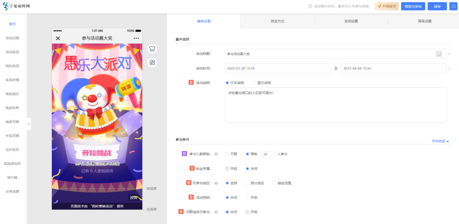Click 开始挑战 button in phone preview
Viewport: 459px width, 224px height.
point(97,153)
